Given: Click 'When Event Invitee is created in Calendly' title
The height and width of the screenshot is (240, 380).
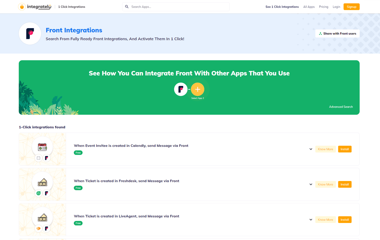Looking at the screenshot, I should click(131, 146).
